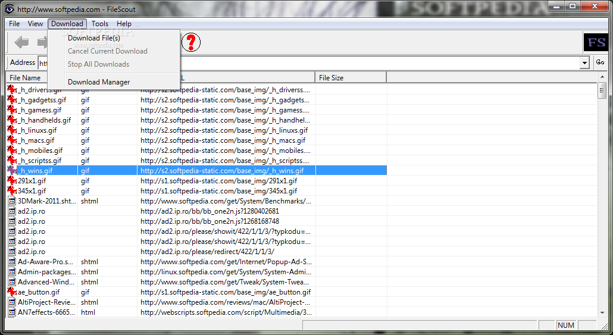
Task: Select the _h_handhelds.gif file name
Action: pyautogui.click(x=44, y=120)
